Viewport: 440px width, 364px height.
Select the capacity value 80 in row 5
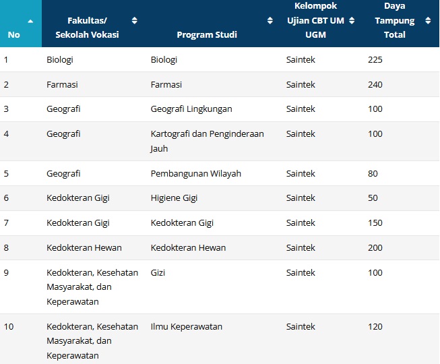point(373,173)
